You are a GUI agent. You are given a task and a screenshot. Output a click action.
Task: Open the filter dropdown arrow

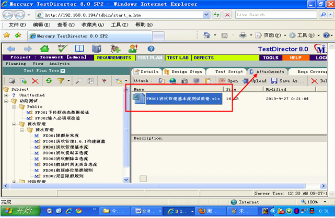coord(68,81)
